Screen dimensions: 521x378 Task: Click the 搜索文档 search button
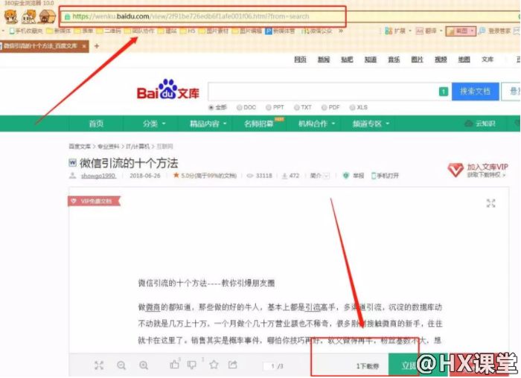[x=475, y=92]
